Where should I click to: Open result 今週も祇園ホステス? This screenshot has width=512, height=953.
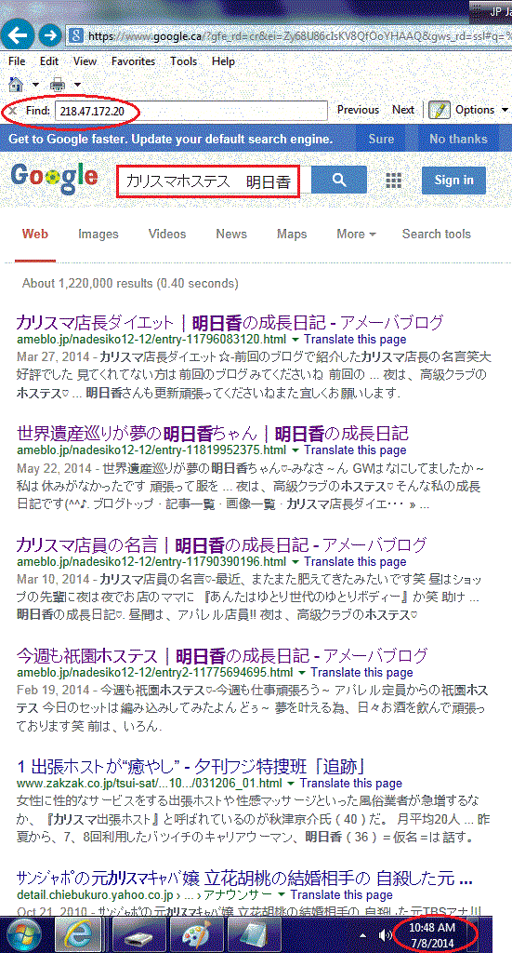pos(222,656)
